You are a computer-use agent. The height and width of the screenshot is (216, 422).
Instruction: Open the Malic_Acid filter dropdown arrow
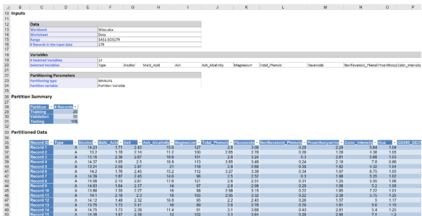pyautogui.click(x=121, y=143)
